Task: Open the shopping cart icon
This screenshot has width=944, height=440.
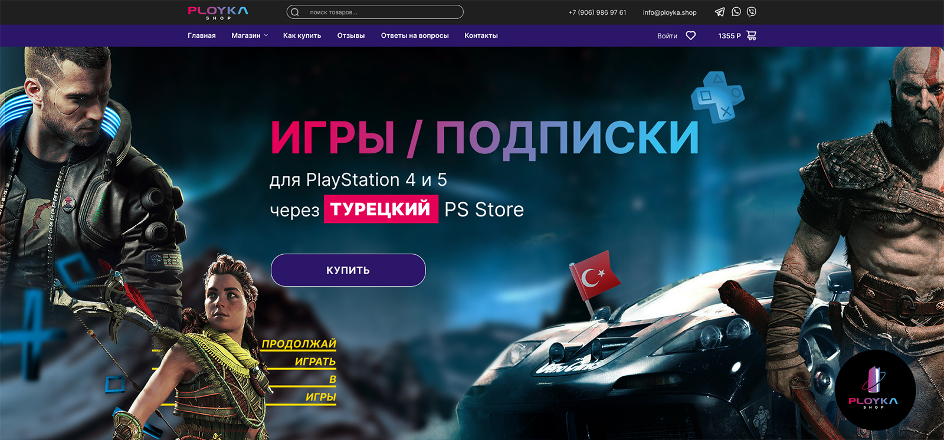Action: coord(752,35)
